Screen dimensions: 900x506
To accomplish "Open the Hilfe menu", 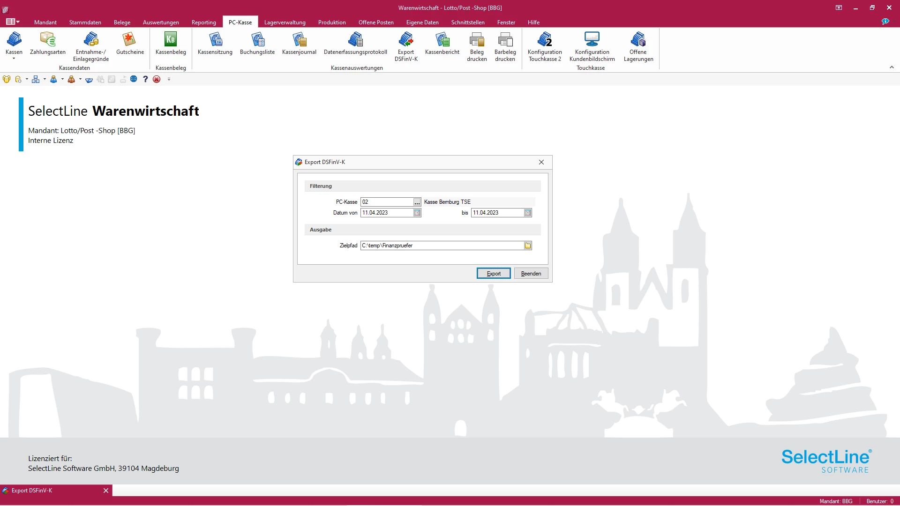I will pyautogui.click(x=533, y=22).
